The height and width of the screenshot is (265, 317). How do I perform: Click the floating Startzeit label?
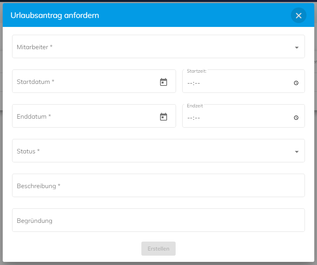(197, 71)
